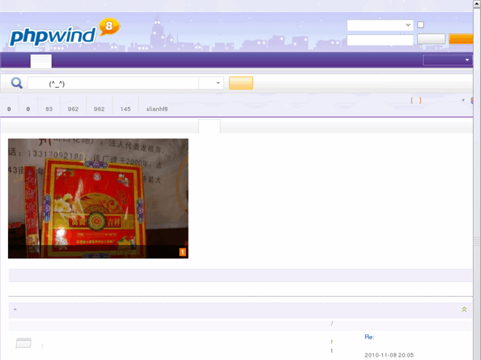
Task: Click the yellow search submit button
Action: coord(241,83)
